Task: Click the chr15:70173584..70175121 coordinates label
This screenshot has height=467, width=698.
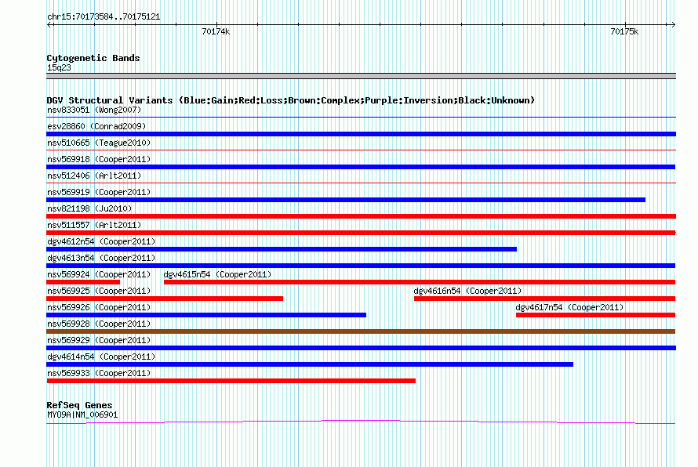Action: (x=104, y=17)
